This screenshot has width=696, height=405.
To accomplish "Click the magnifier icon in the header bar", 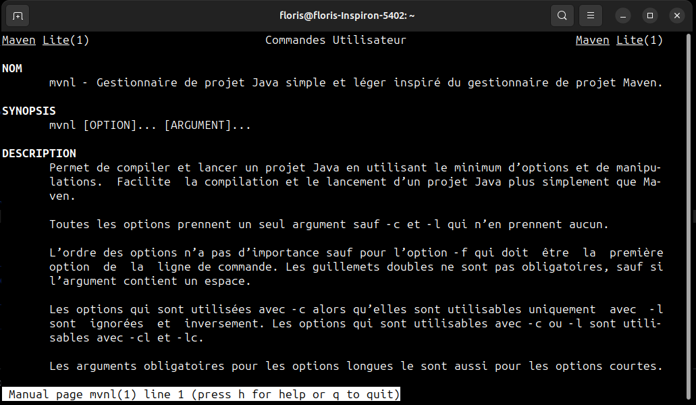I will pos(562,15).
